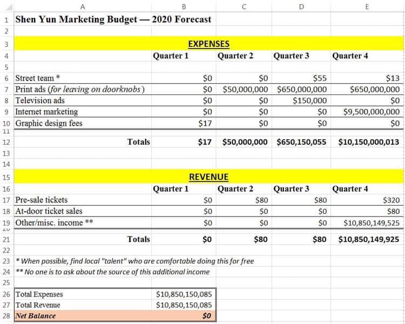Click the Street team Quarter 3 value $55

point(320,78)
